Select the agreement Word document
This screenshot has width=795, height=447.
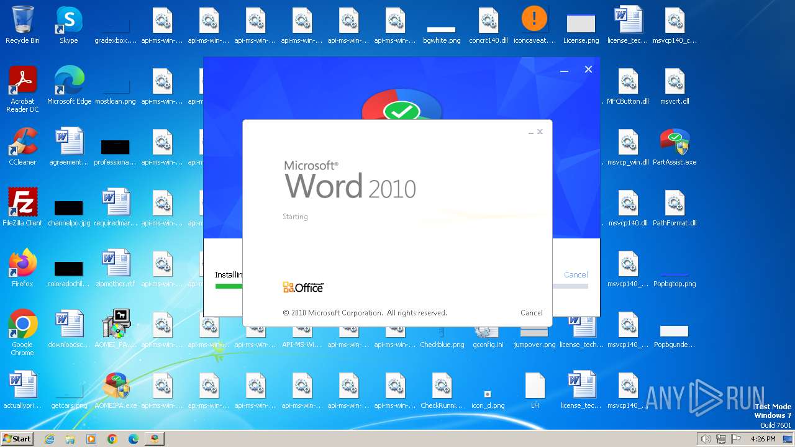pos(69,147)
